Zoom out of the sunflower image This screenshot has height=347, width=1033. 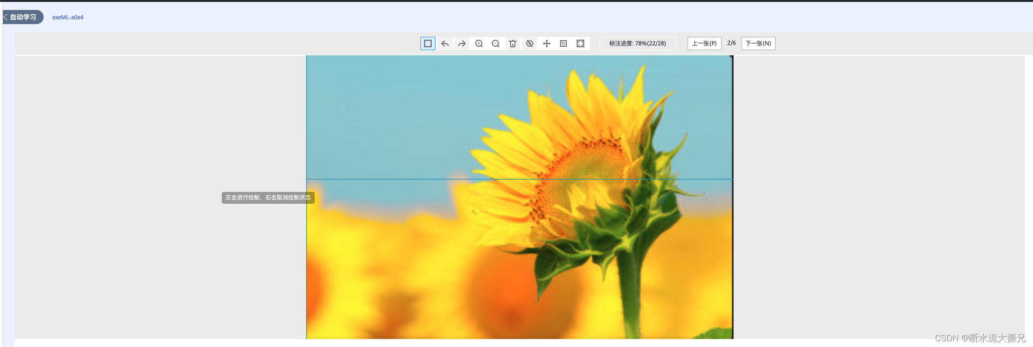496,43
